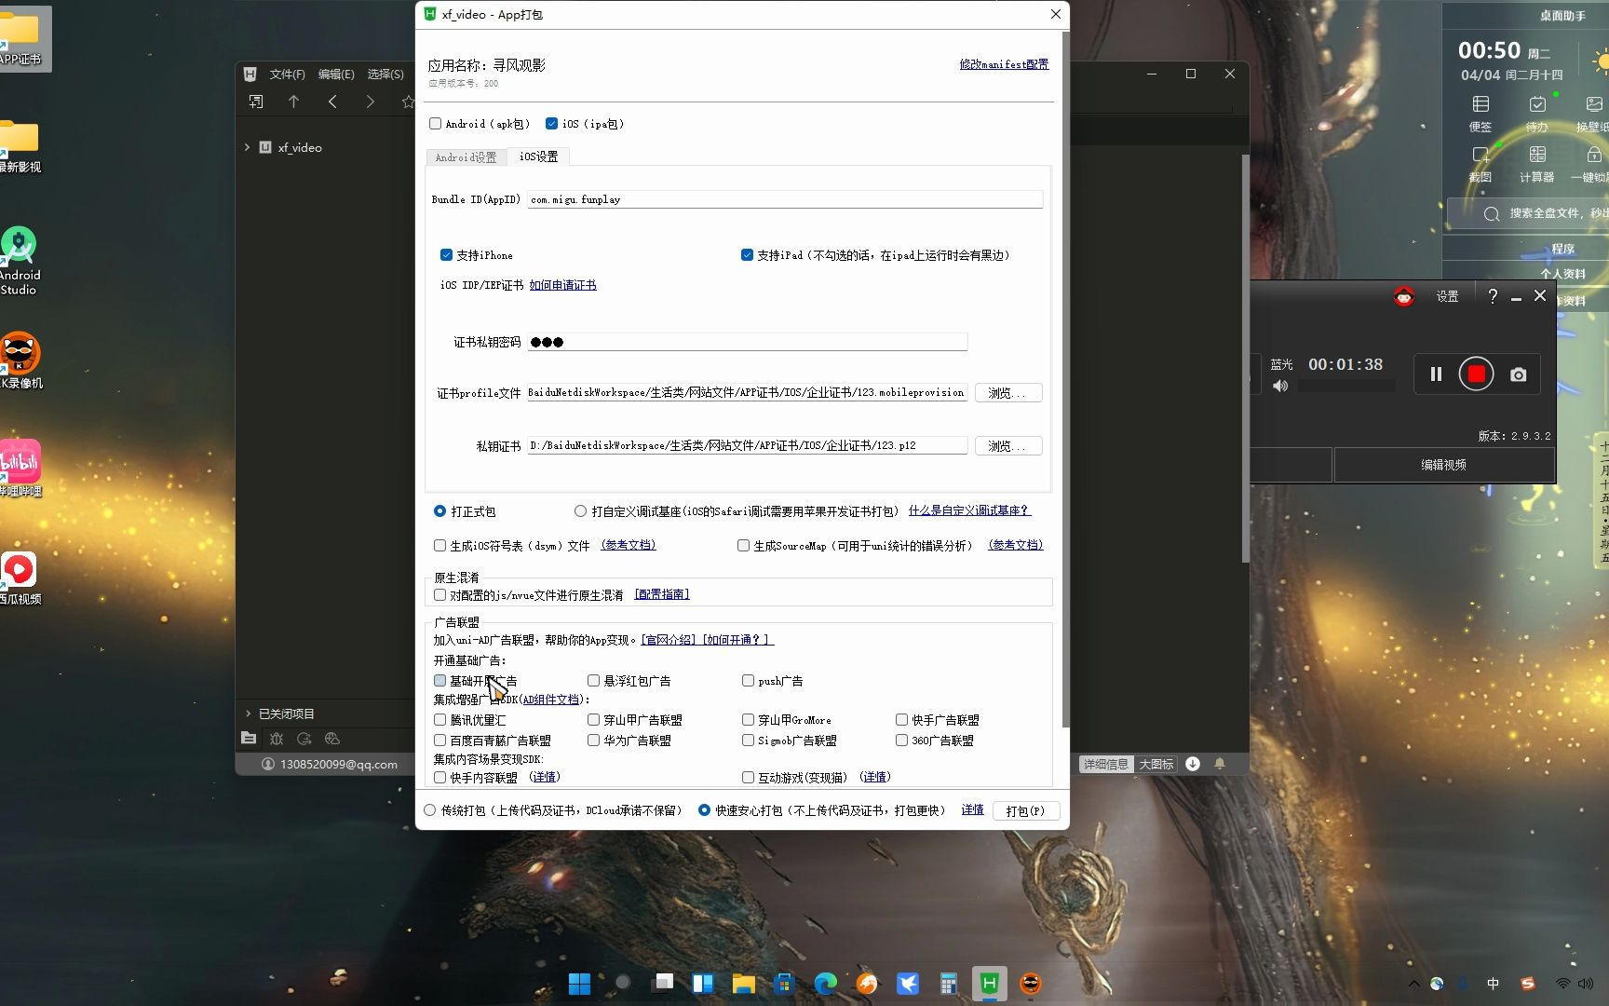The image size is (1609, 1006).
Task: Browse for the 私钥证书 file
Action: tap(1008, 446)
